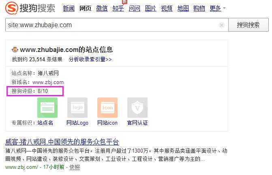Click the 站点名 label link
This screenshot has height=175, width=272.
pos(45,123)
